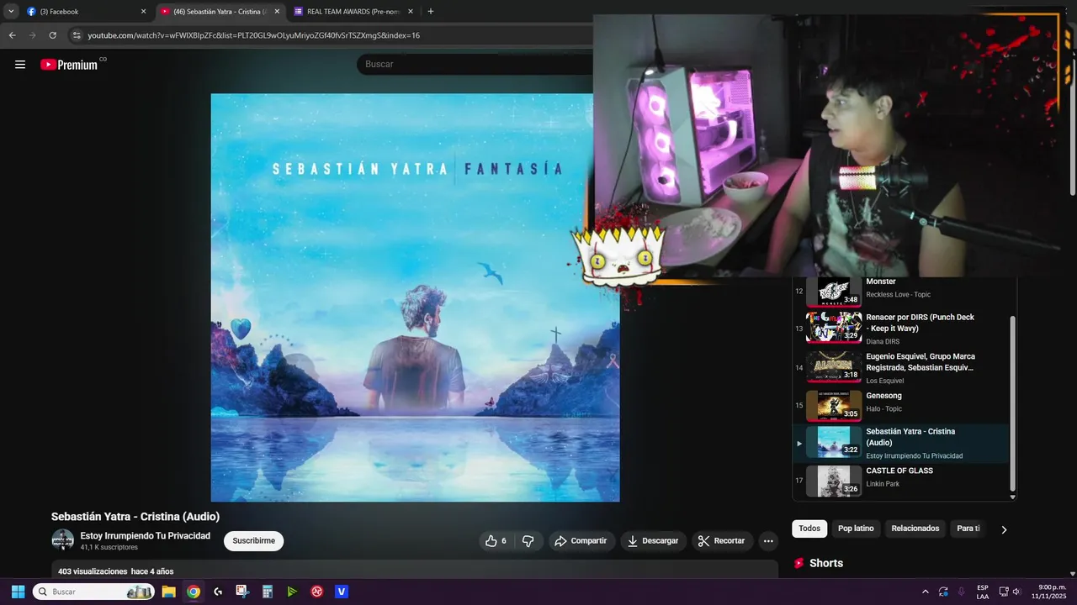Open network status tray icon
This screenshot has height=605, width=1077.
pyautogui.click(x=1004, y=592)
